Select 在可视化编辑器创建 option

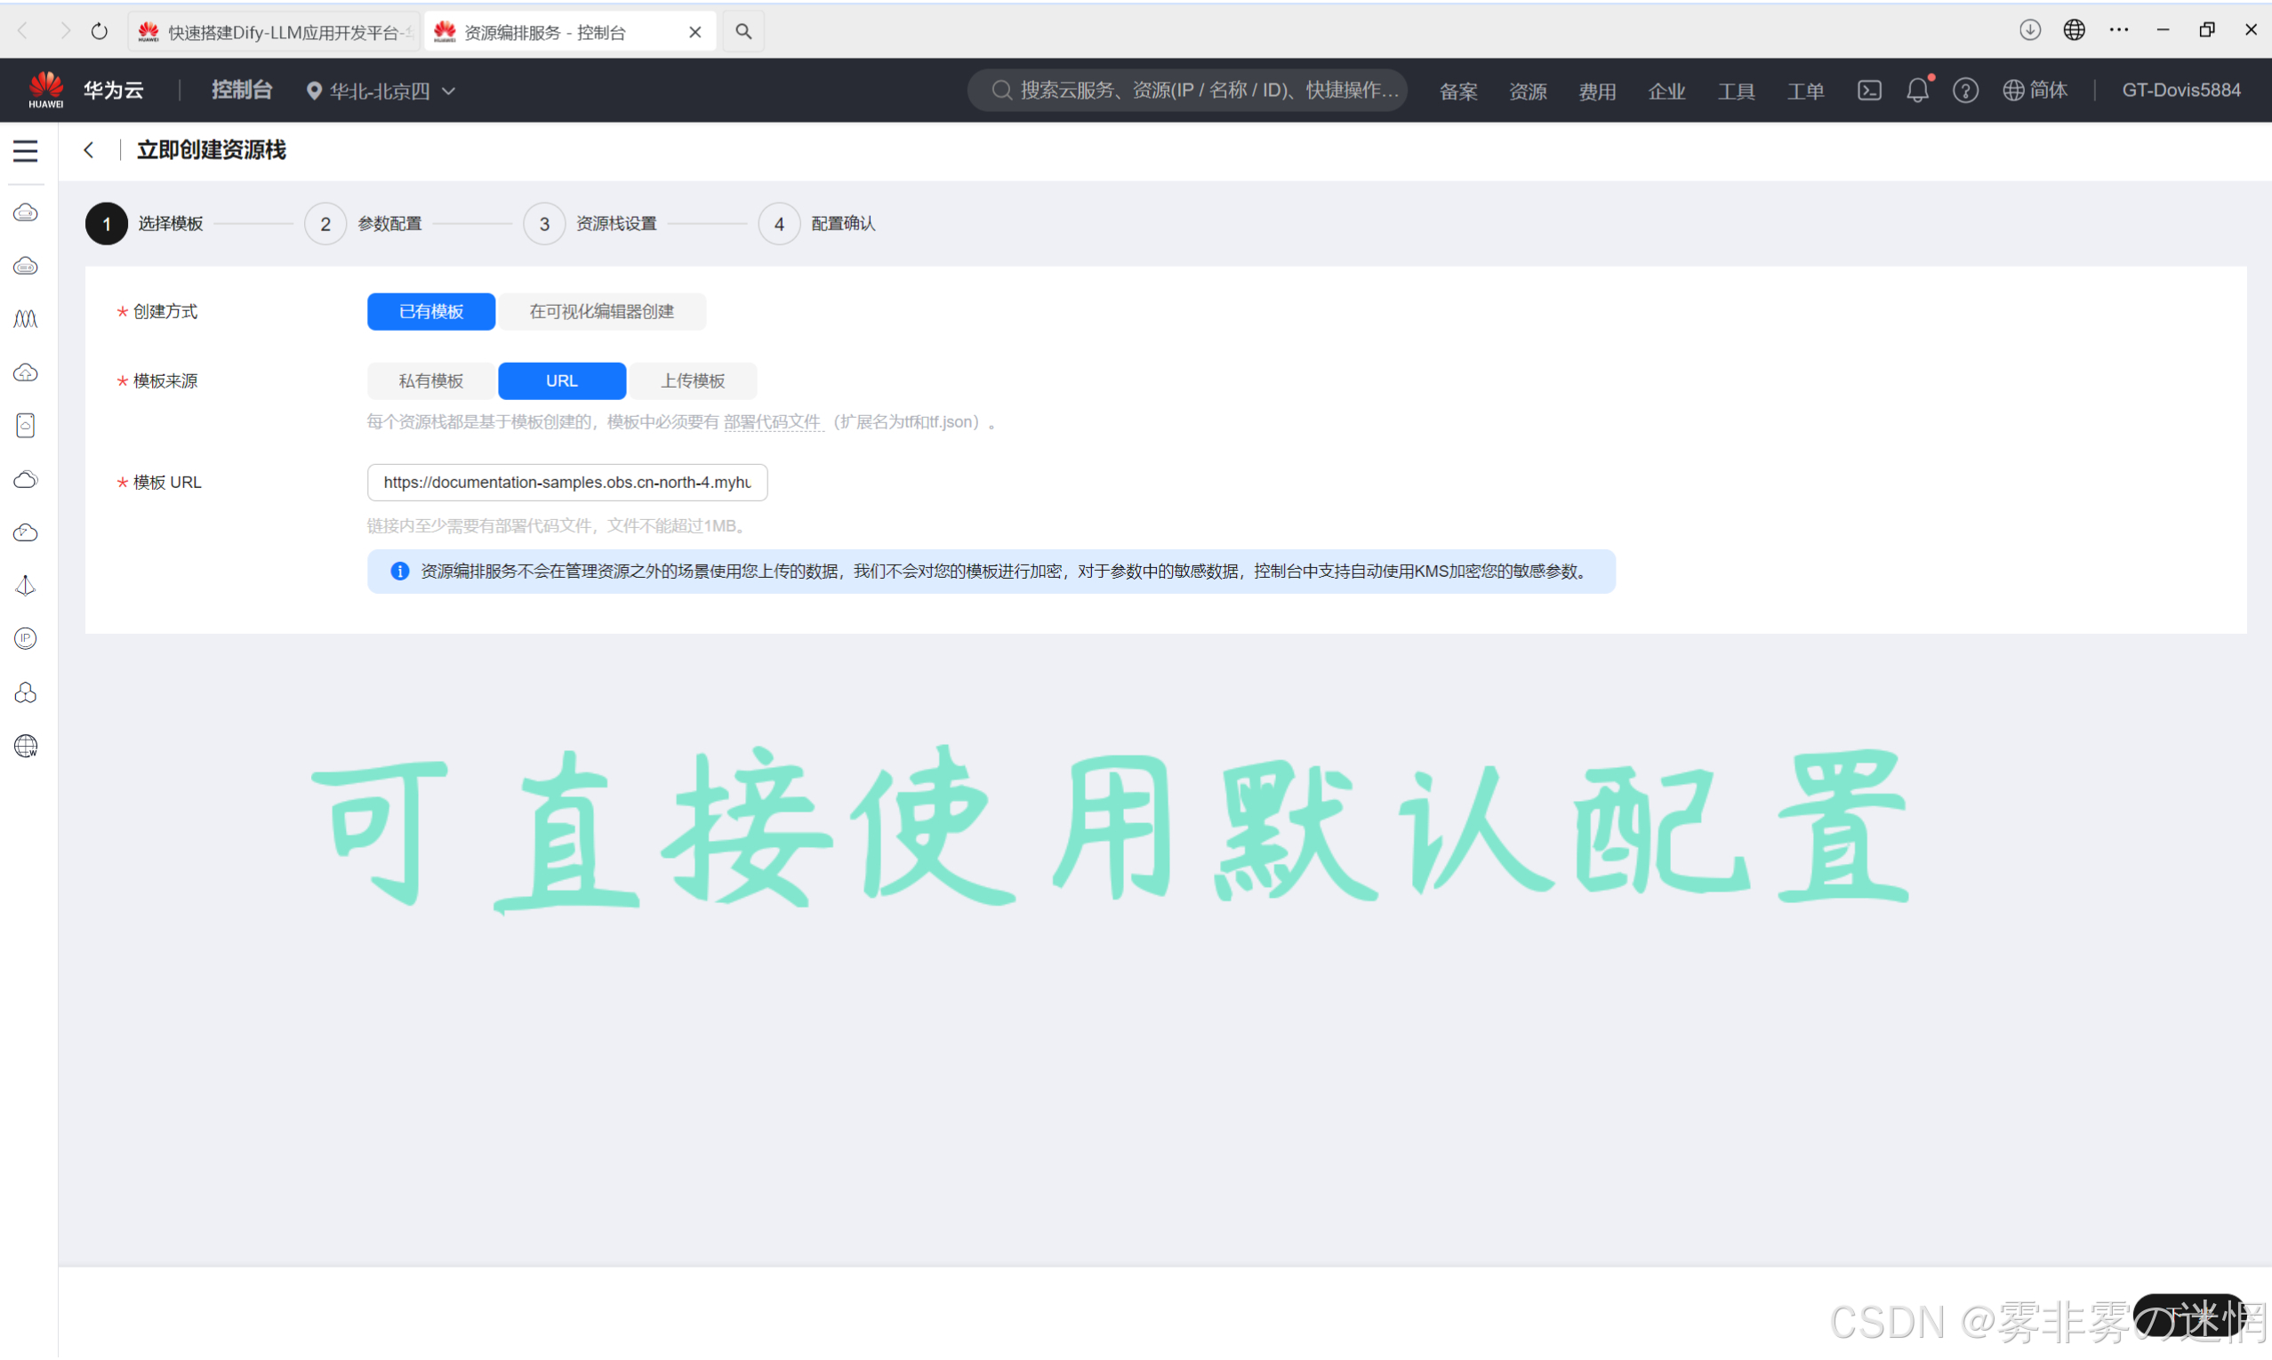pos(601,312)
